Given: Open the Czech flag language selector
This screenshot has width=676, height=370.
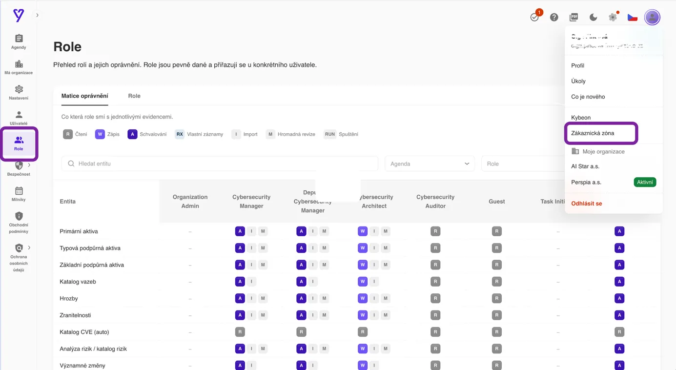Looking at the screenshot, I should [x=633, y=17].
